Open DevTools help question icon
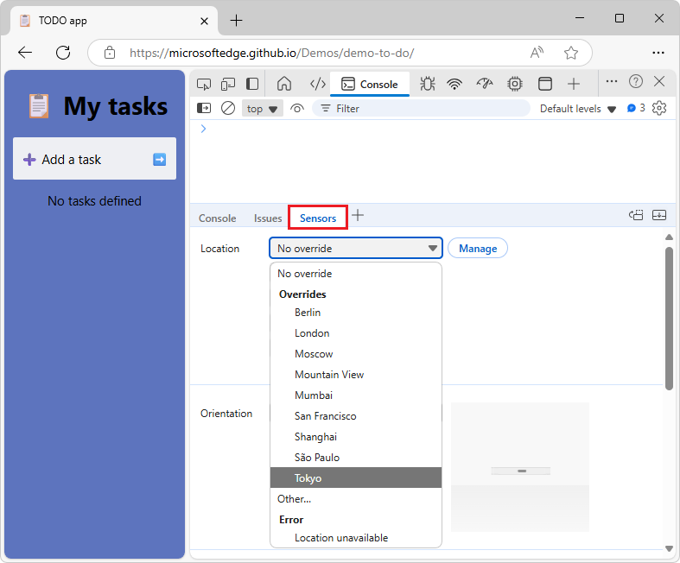The image size is (680, 563). 636,81
